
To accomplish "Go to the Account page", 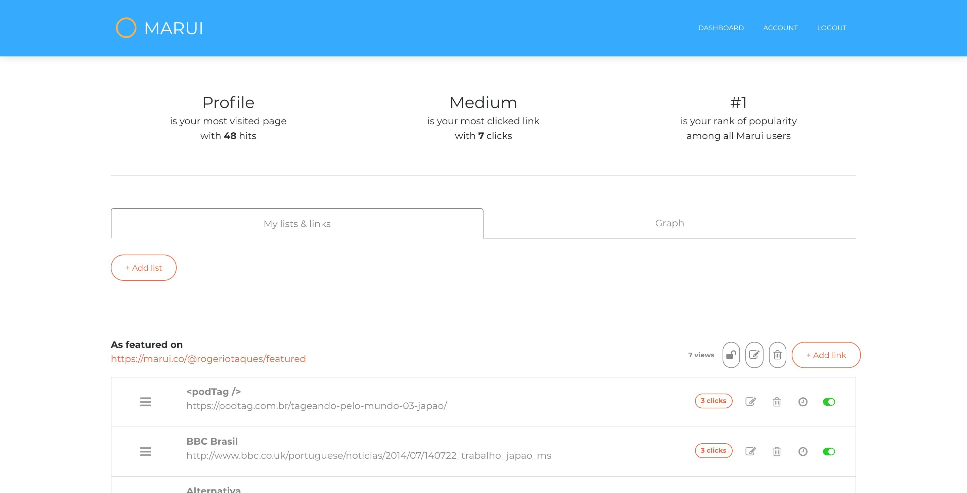I will [x=780, y=28].
